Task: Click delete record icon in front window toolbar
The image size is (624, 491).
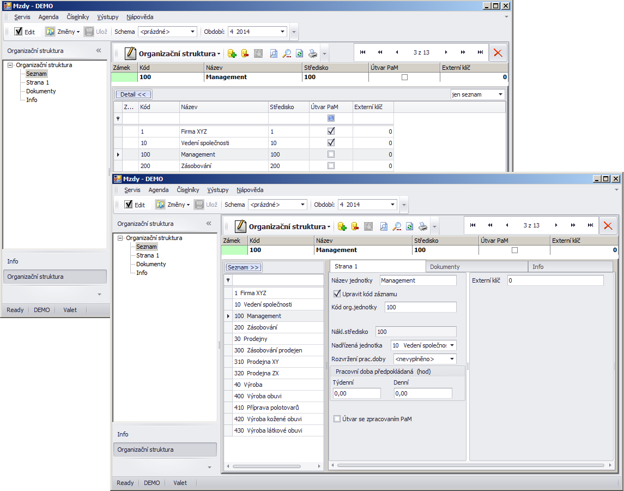Action: (355, 226)
